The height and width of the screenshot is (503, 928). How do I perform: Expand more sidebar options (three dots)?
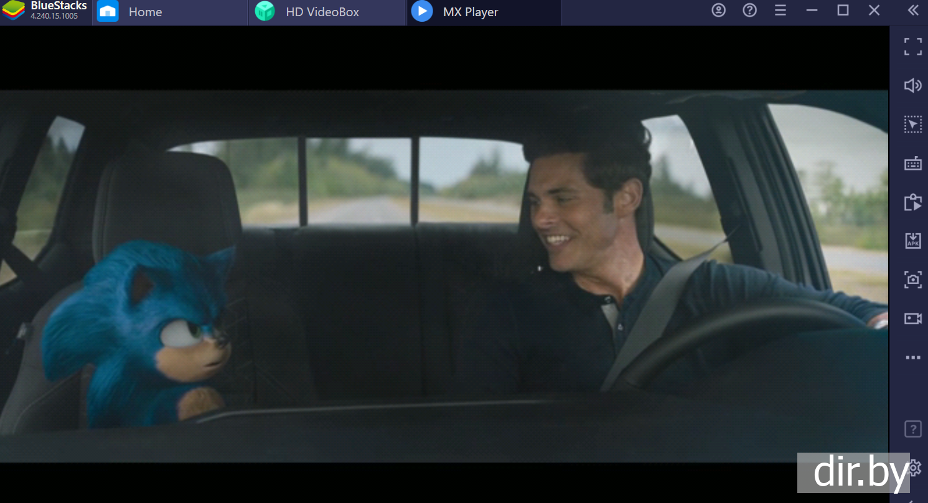click(912, 358)
